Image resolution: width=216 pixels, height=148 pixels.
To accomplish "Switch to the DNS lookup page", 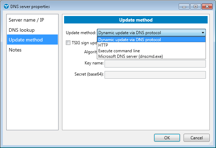I will click(22, 30).
